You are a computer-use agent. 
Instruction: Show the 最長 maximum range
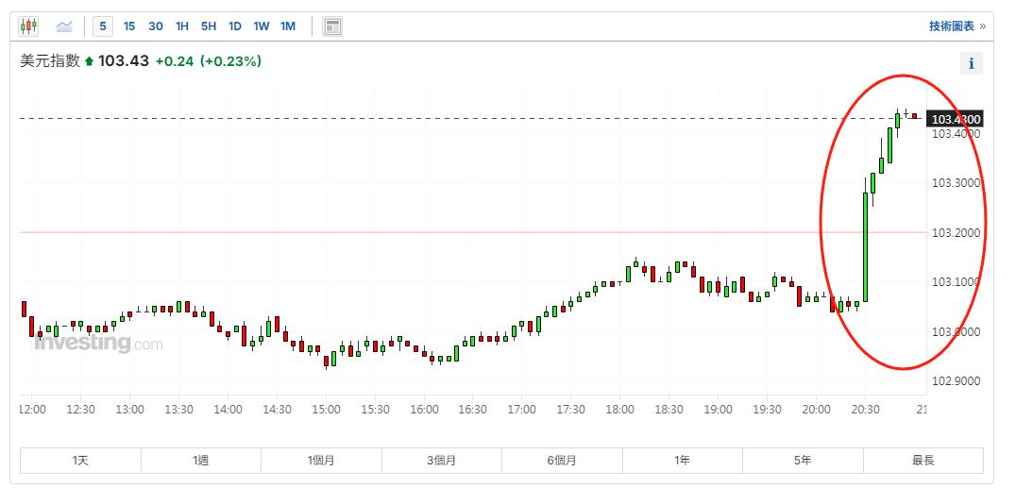[x=923, y=461]
